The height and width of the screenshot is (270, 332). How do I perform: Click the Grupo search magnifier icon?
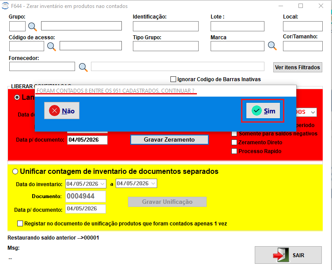[32, 26]
